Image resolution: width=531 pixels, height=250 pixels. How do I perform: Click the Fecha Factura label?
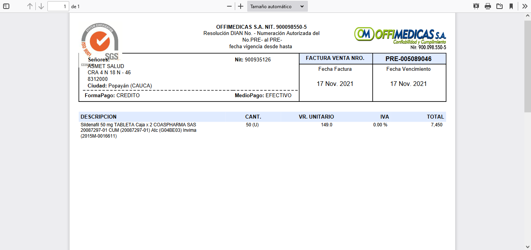[x=335, y=69]
